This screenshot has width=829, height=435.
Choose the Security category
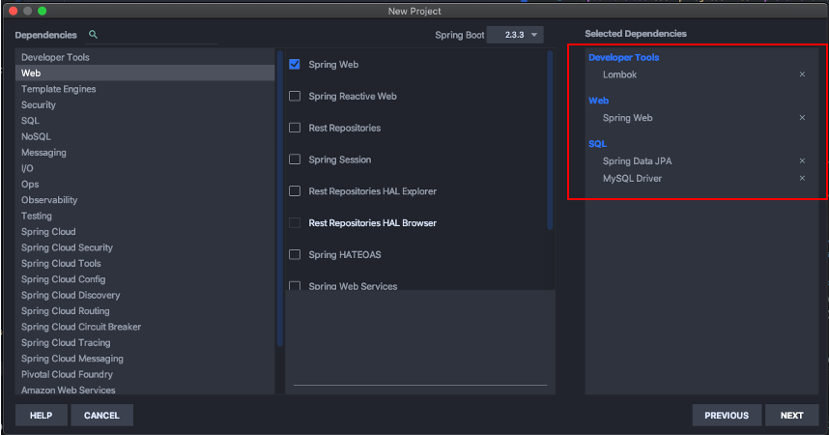pos(145,104)
